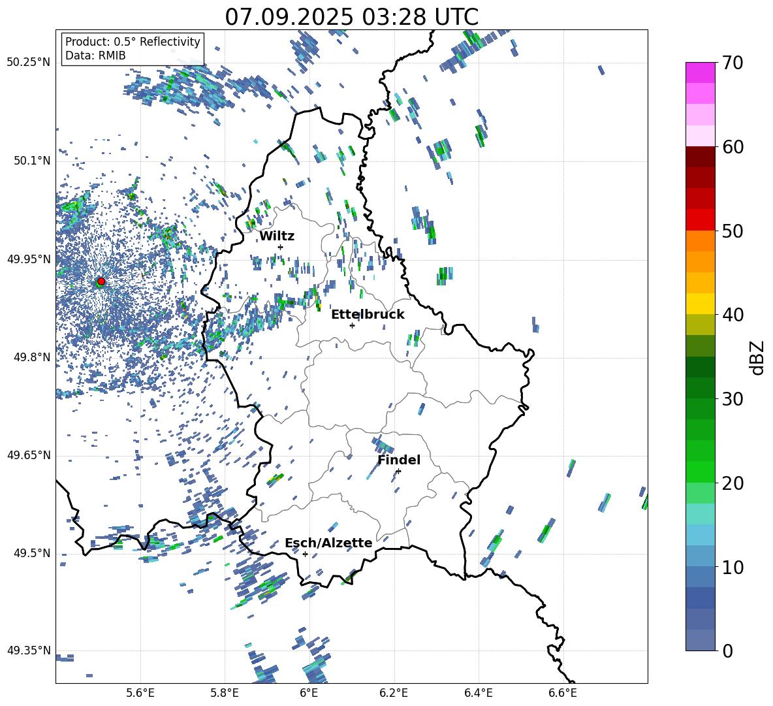Viewport: 773px width, 706px height.
Task: Click the Wiltz city label
Action: 277,236
